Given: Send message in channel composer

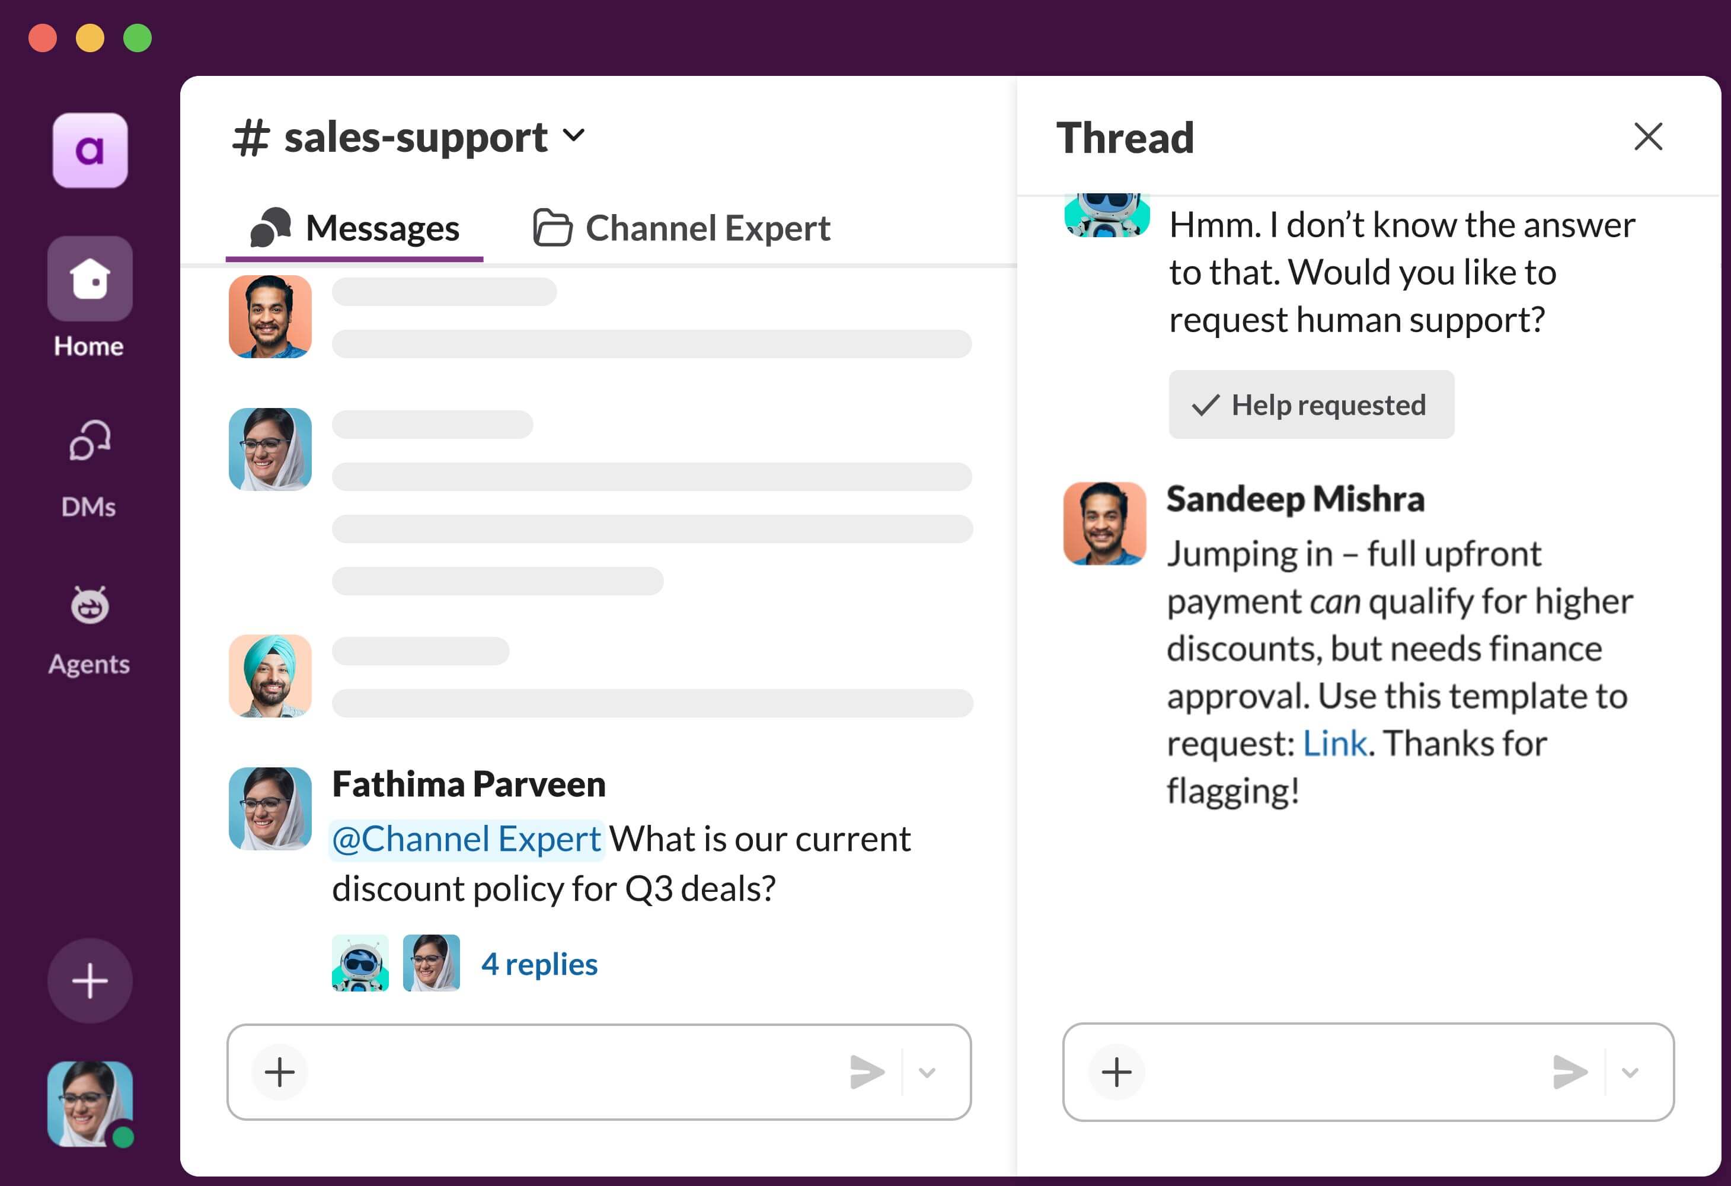Looking at the screenshot, I should tap(867, 1072).
